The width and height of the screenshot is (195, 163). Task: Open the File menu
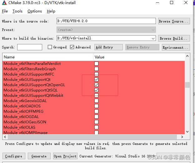(x=5, y=11)
